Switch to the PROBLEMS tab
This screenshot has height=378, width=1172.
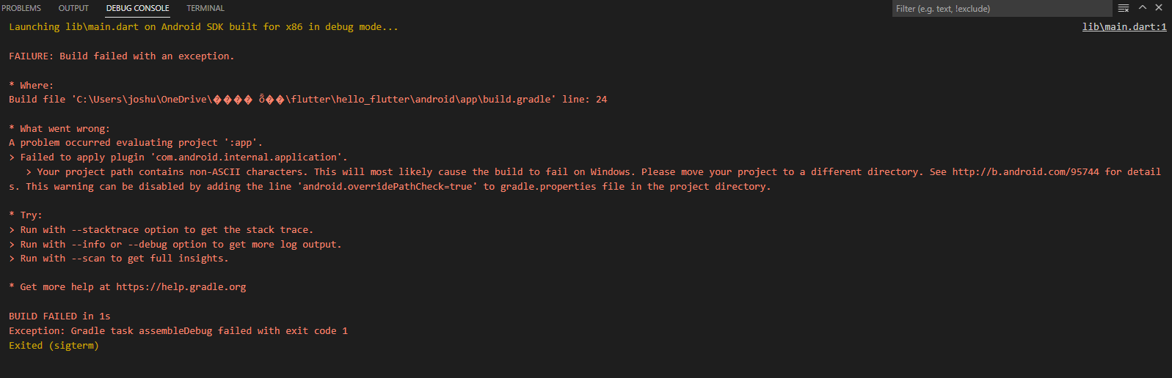[21, 8]
